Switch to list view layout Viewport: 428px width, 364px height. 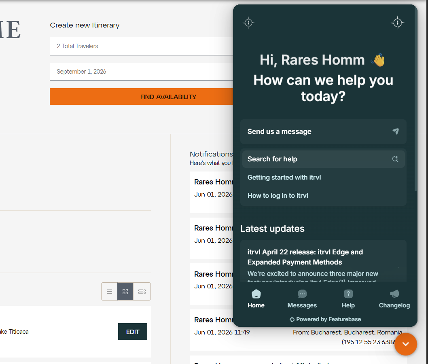[x=110, y=292]
